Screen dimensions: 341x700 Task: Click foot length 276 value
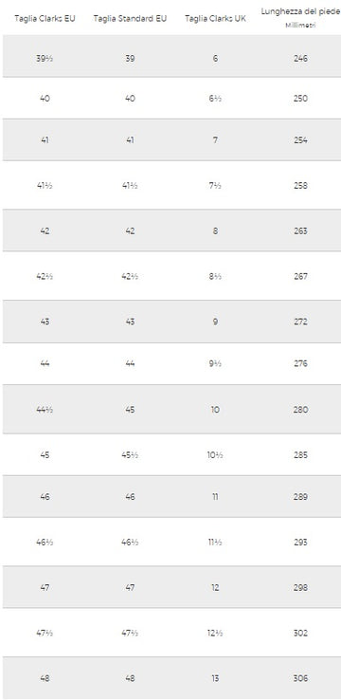301,364
